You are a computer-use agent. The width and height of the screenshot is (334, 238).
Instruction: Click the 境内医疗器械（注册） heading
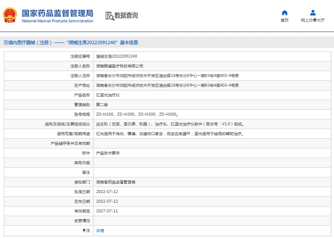[30, 42]
